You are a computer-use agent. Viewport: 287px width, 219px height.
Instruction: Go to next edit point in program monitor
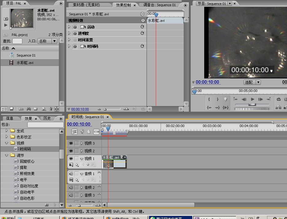point(269,99)
